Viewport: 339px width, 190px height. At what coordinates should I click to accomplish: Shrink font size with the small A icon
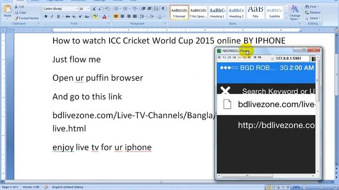click(x=100, y=9)
